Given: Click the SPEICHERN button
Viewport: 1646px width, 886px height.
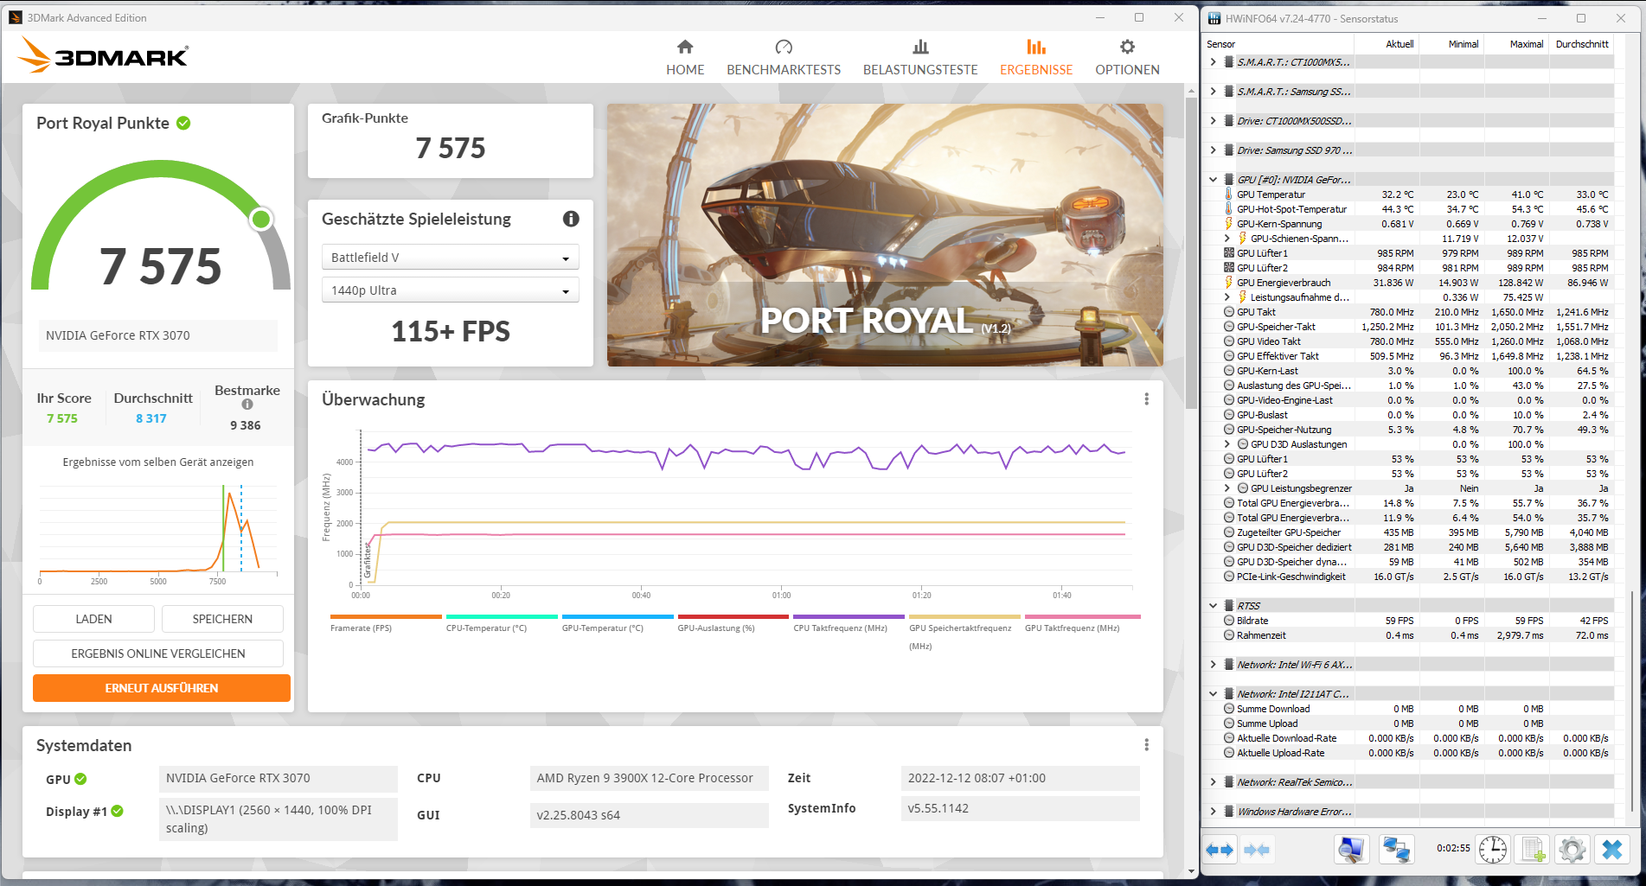Looking at the screenshot, I should point(222,619).
